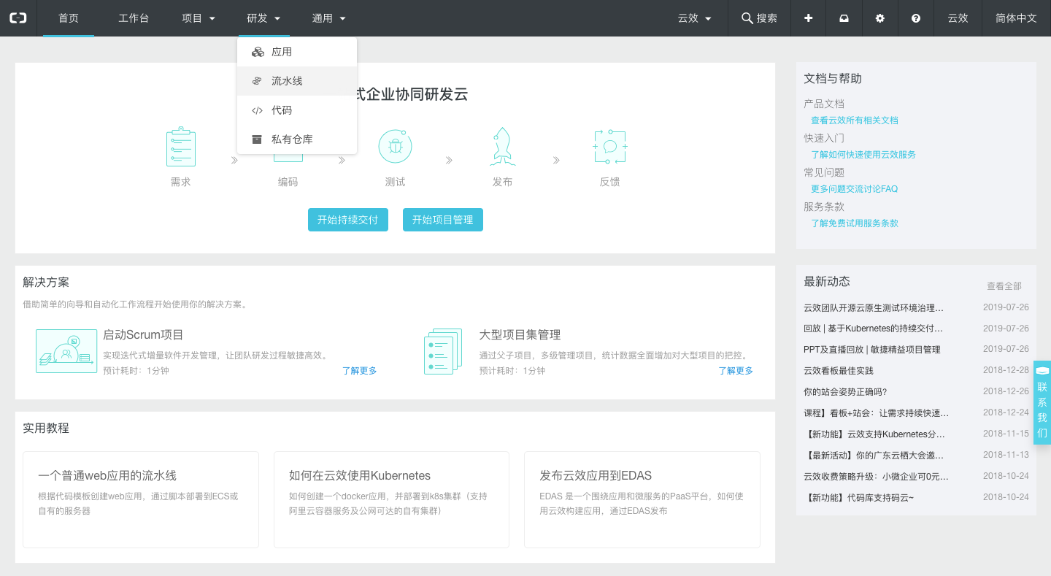The image size is (1051, 576).
Task: Open news 云效看板最佳实践
Action: pos(839,371)
